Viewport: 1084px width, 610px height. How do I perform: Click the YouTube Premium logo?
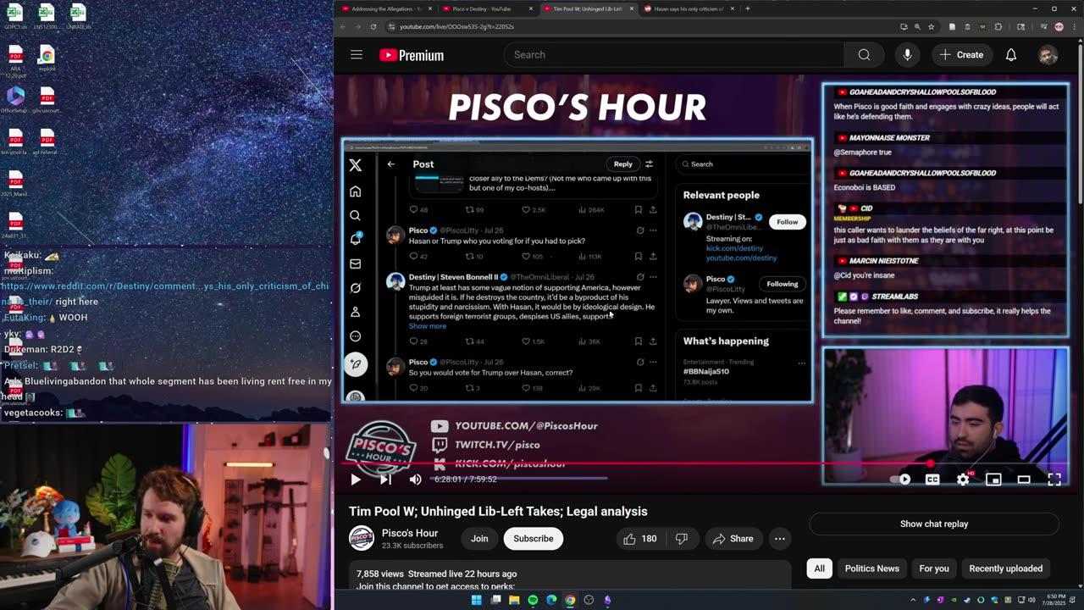(x=412, y=55)
